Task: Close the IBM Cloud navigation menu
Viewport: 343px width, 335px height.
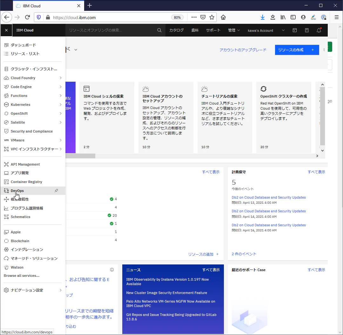Action: 6,30
